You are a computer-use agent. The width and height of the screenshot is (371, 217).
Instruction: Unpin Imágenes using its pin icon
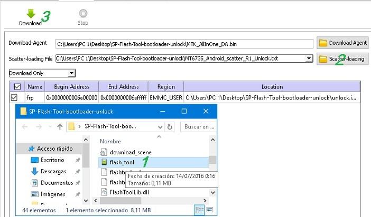point(78,194)
